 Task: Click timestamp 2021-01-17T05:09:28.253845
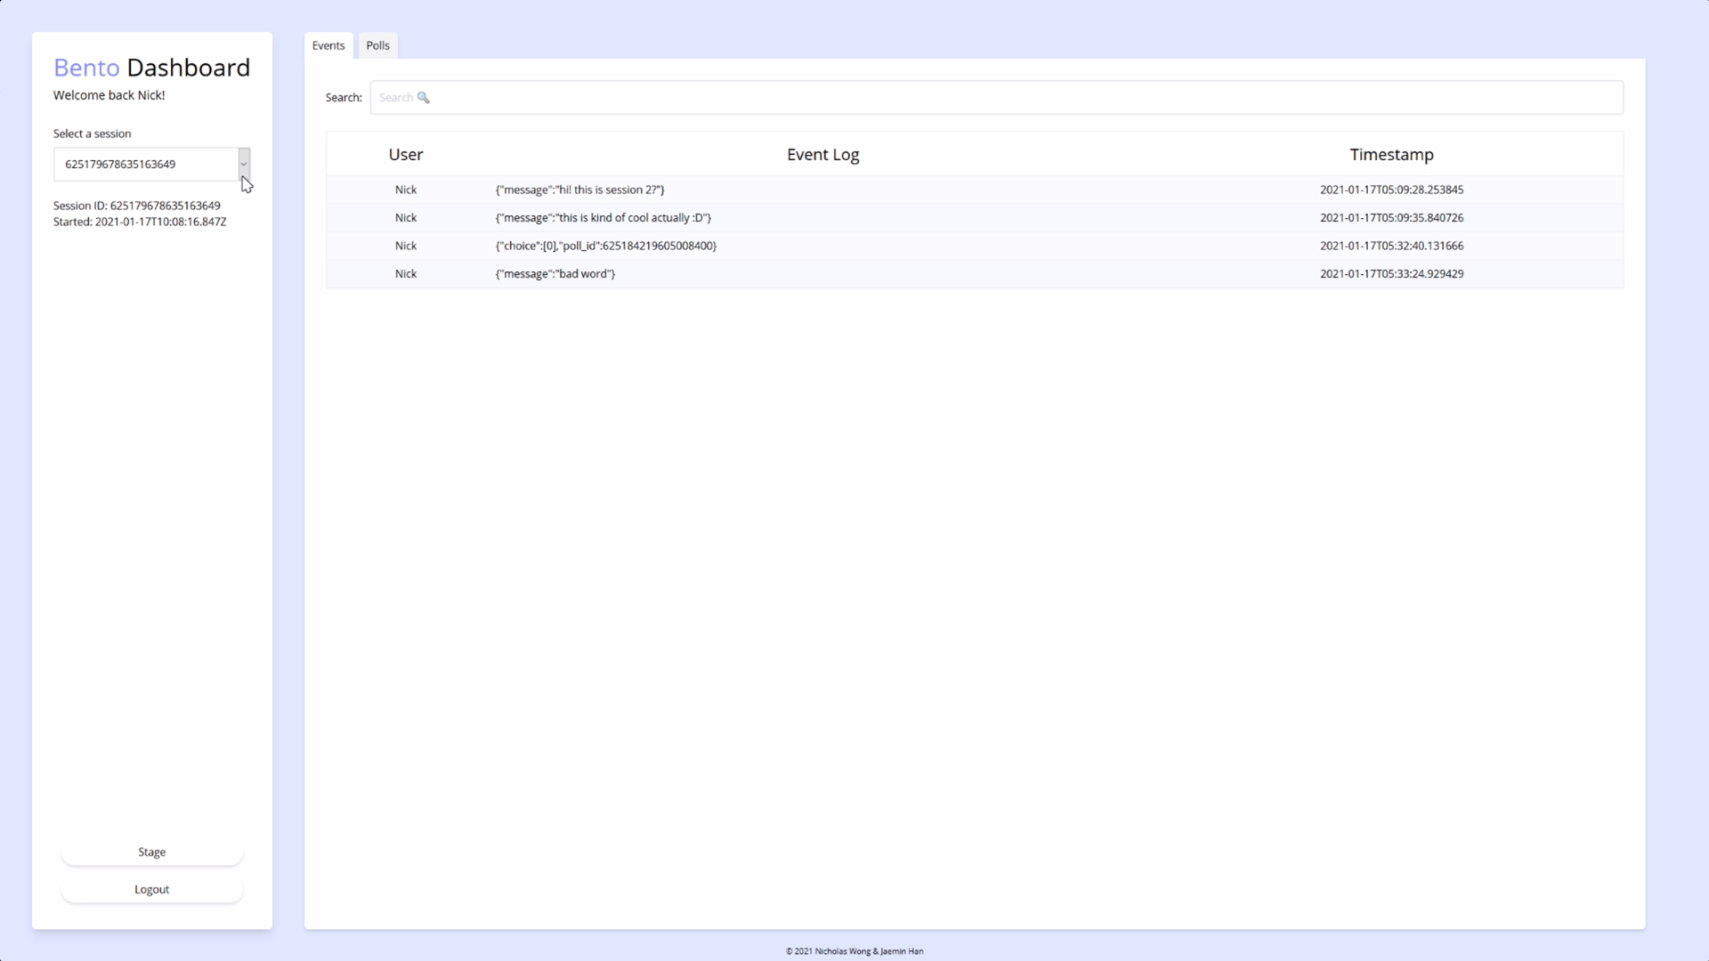click(x=1391, y=190)
